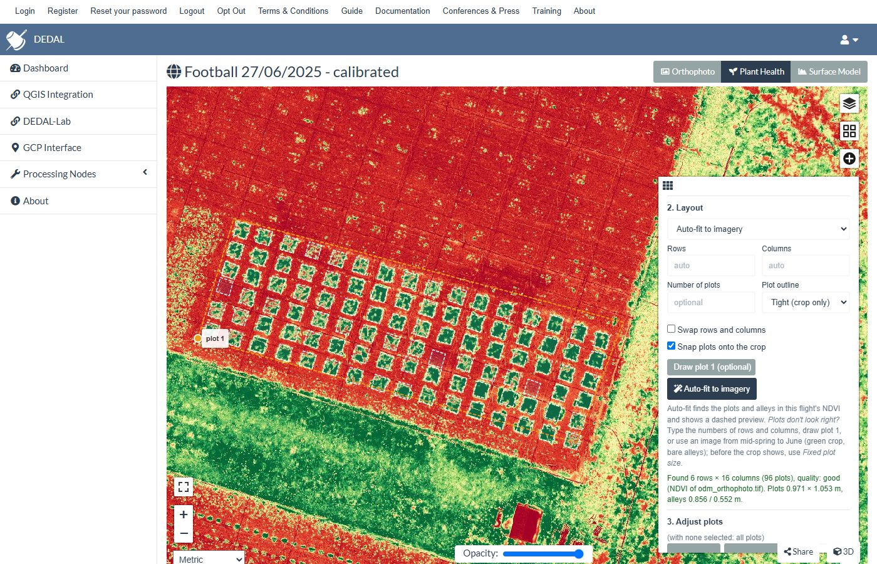Click the Opacity slider handle

click(x=579, y=554)
